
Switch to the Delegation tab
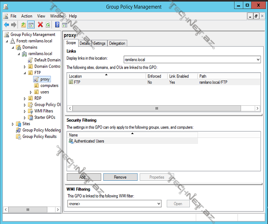tap(117, 43)
